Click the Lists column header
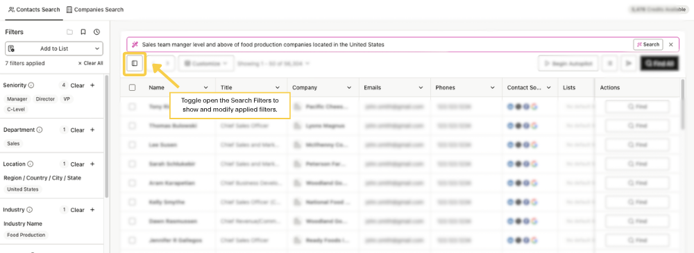 click(569, 87)
